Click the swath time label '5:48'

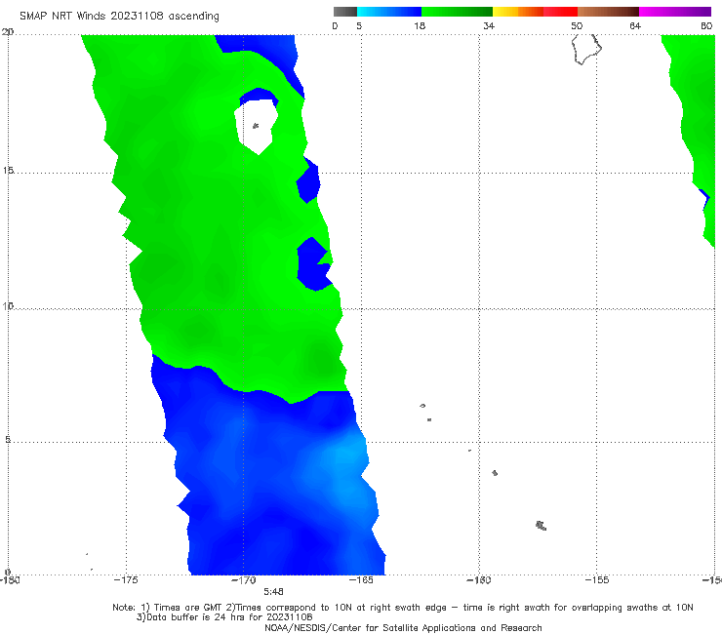273,592
